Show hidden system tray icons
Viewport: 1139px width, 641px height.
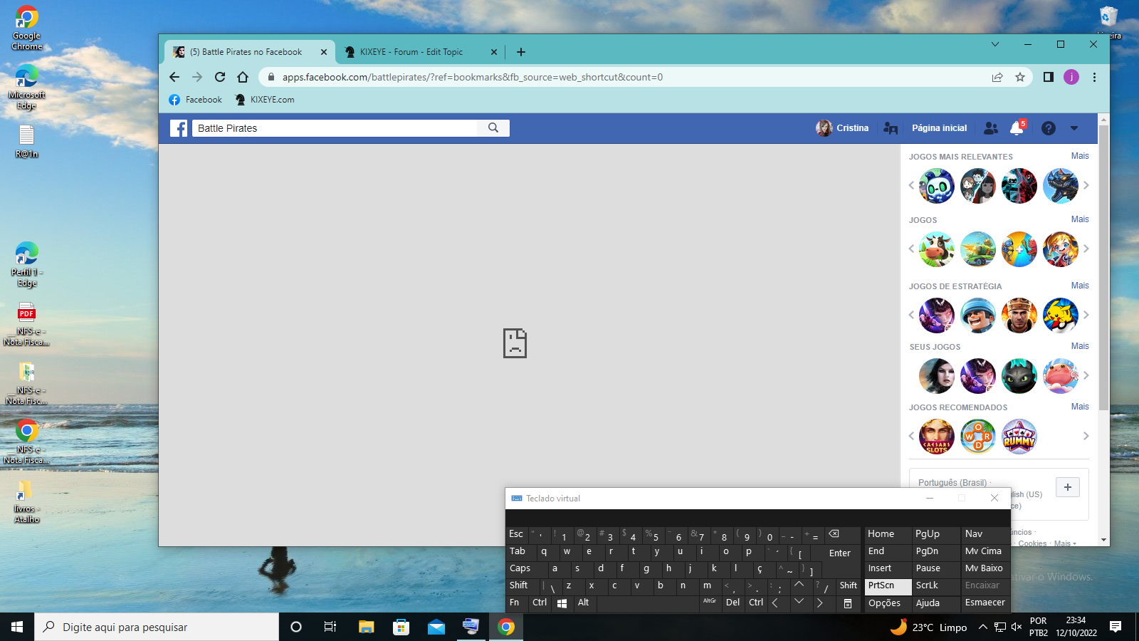pyautogui.click(x=983, y=627)
